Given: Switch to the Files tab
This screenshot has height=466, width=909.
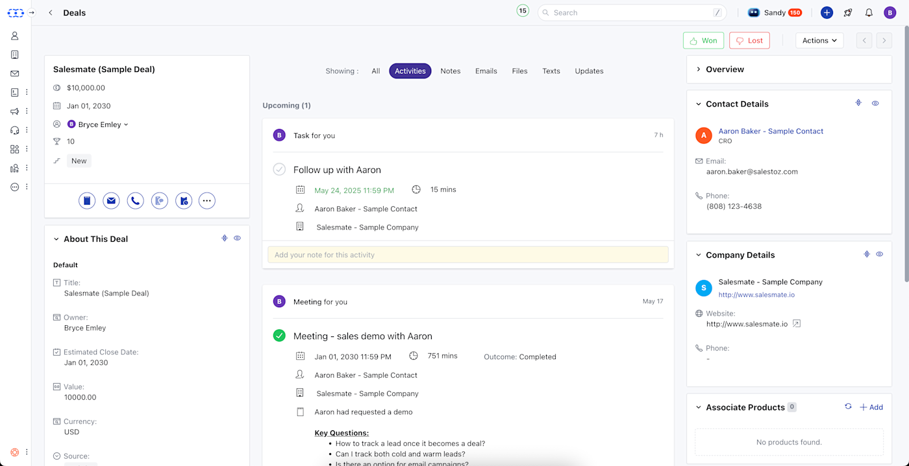Looking at the screenshot, I should [519, 71].
